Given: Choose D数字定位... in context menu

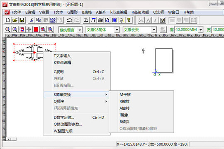Looking at the screenshot, I should 76,118.
